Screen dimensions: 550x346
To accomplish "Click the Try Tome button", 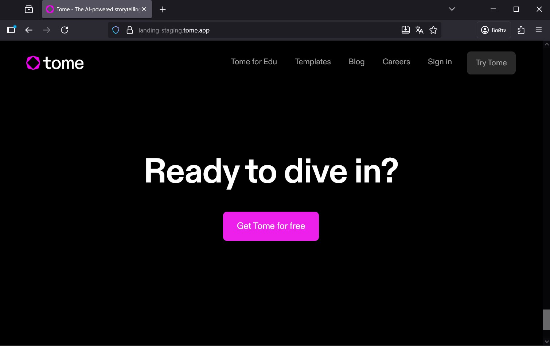I will pos(491,63).
